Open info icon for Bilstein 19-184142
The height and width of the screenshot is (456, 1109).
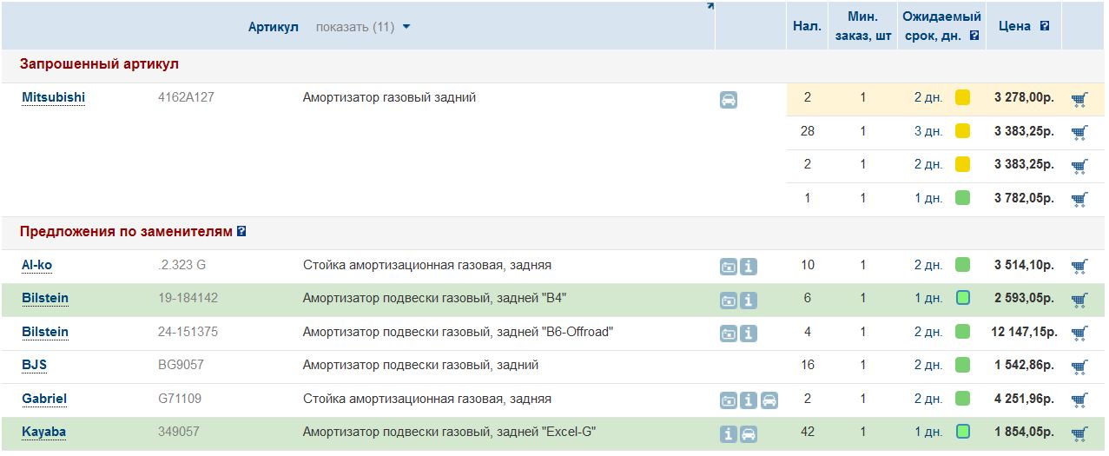[749, 301]
